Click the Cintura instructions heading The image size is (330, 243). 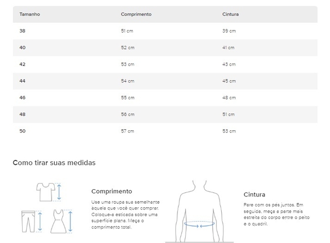254,194
